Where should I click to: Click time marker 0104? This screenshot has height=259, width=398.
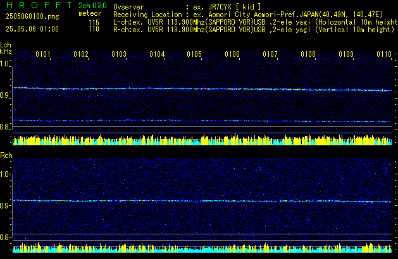pyautogui.click(x=157, y=54)
